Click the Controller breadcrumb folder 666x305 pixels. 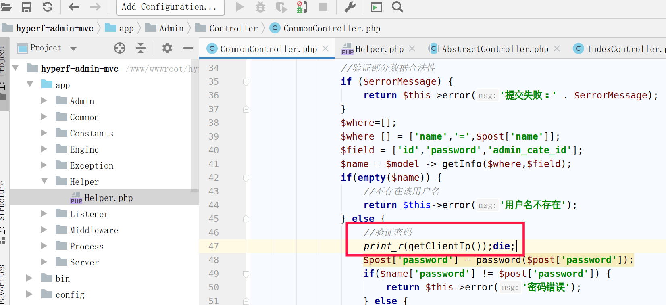pos(227,28)
